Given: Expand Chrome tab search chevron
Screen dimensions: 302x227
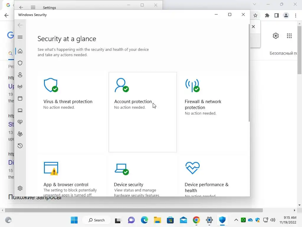Looking at the screenshot, I should [255, 4].
